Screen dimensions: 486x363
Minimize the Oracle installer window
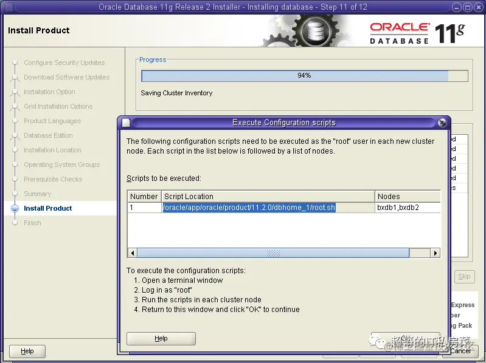457,7
